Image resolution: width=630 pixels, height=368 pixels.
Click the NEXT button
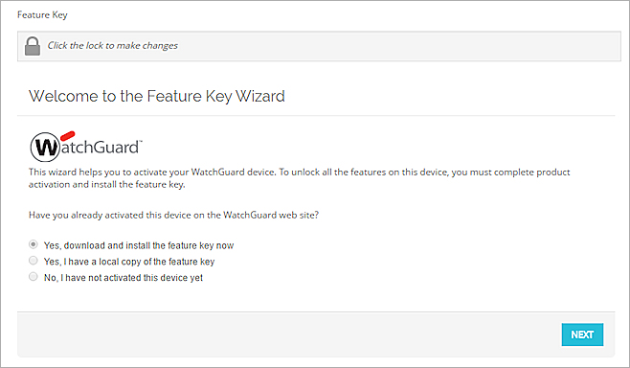(582, 334)
